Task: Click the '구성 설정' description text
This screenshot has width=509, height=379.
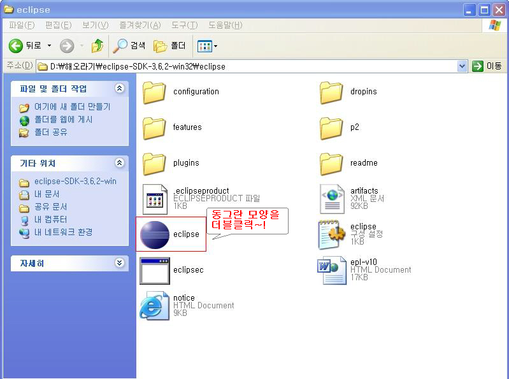Action: tap(367, 234)
